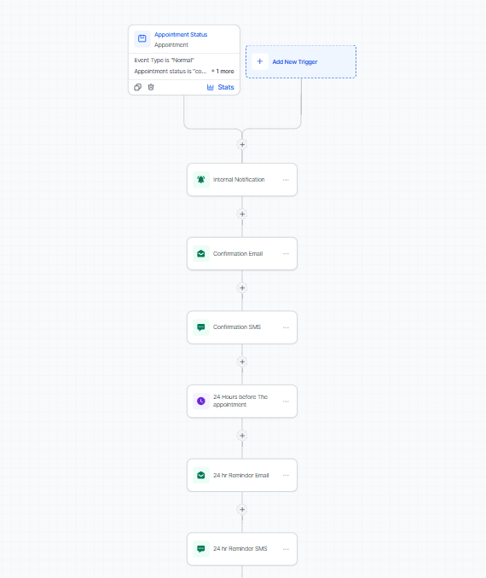Click the 24 hr Reminder SMS chat icon

tap(201, 549)
